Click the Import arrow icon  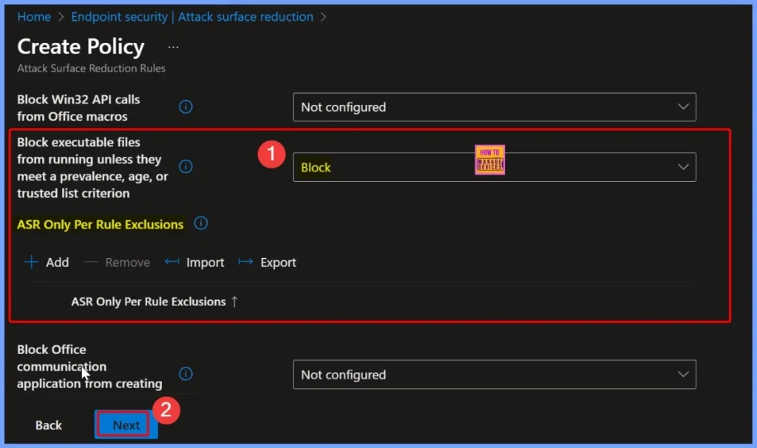(172, 262)
